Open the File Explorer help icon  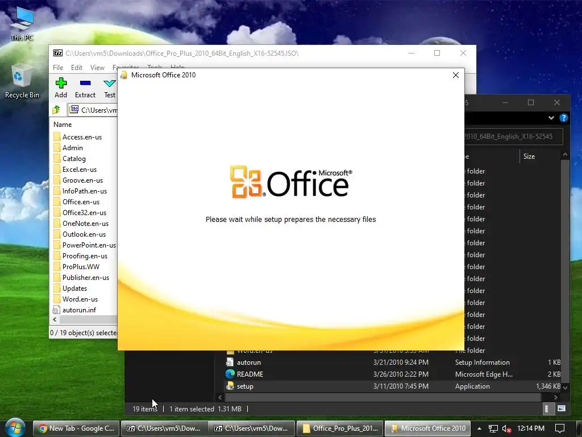point(563,118)
